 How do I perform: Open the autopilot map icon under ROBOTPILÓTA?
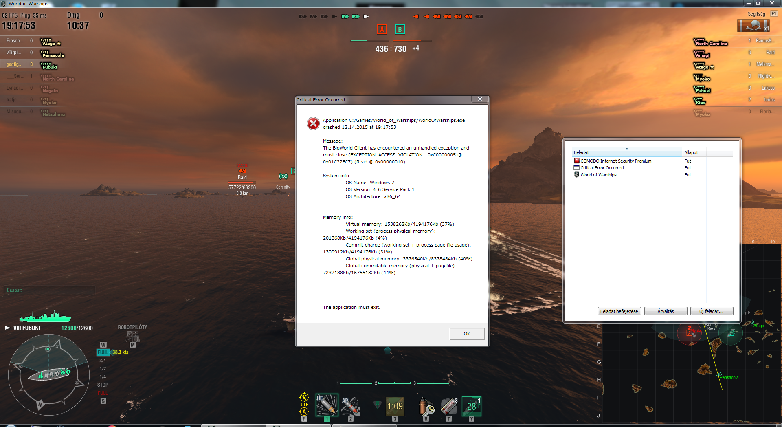pos(133,337)
